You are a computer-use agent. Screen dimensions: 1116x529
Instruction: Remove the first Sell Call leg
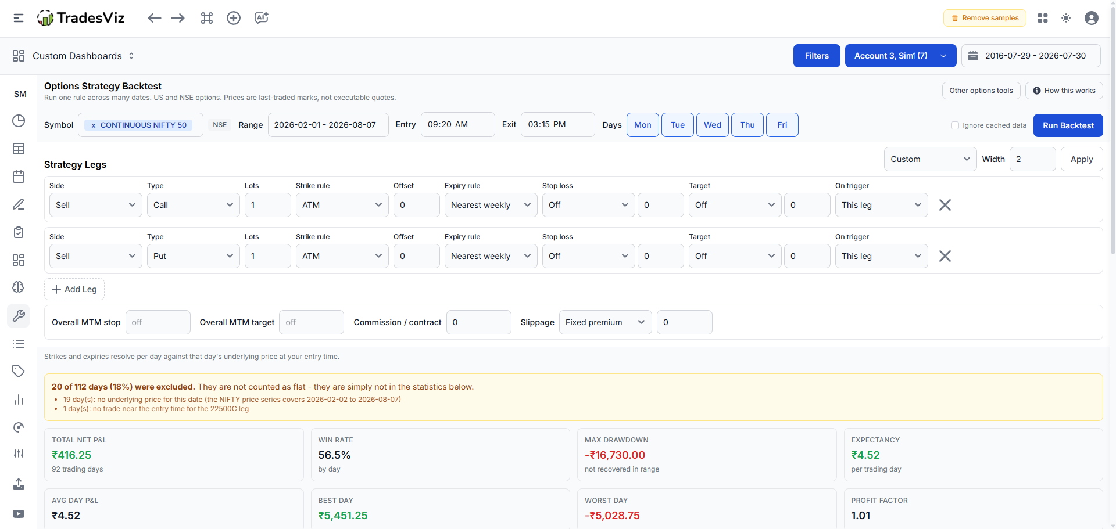pyautogui.click(x=945, y=205)
